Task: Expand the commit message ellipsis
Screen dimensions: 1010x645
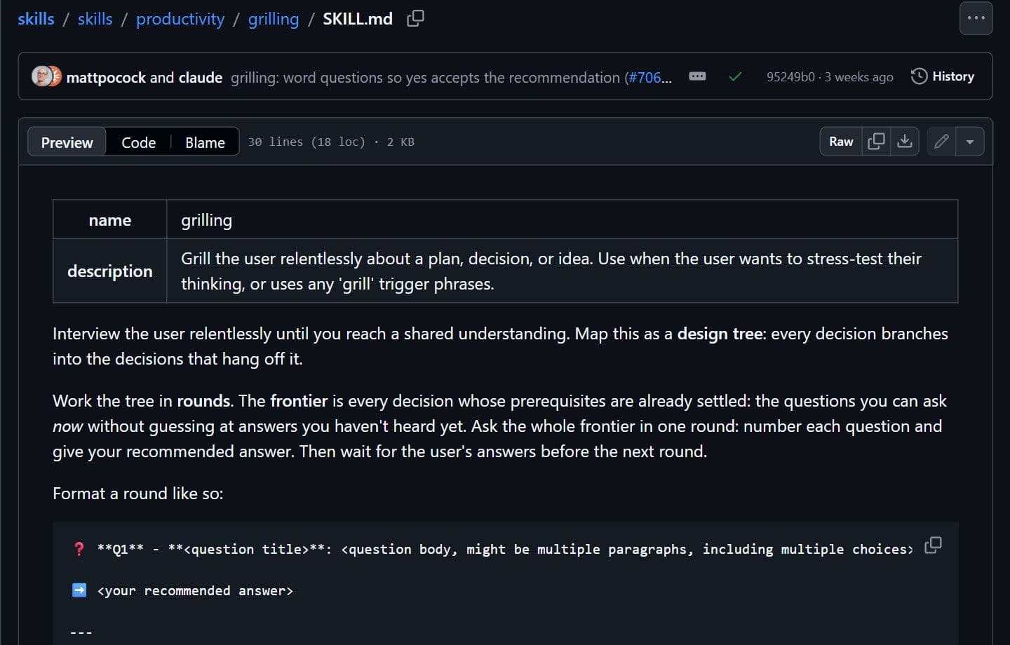Action: [697, 76]
